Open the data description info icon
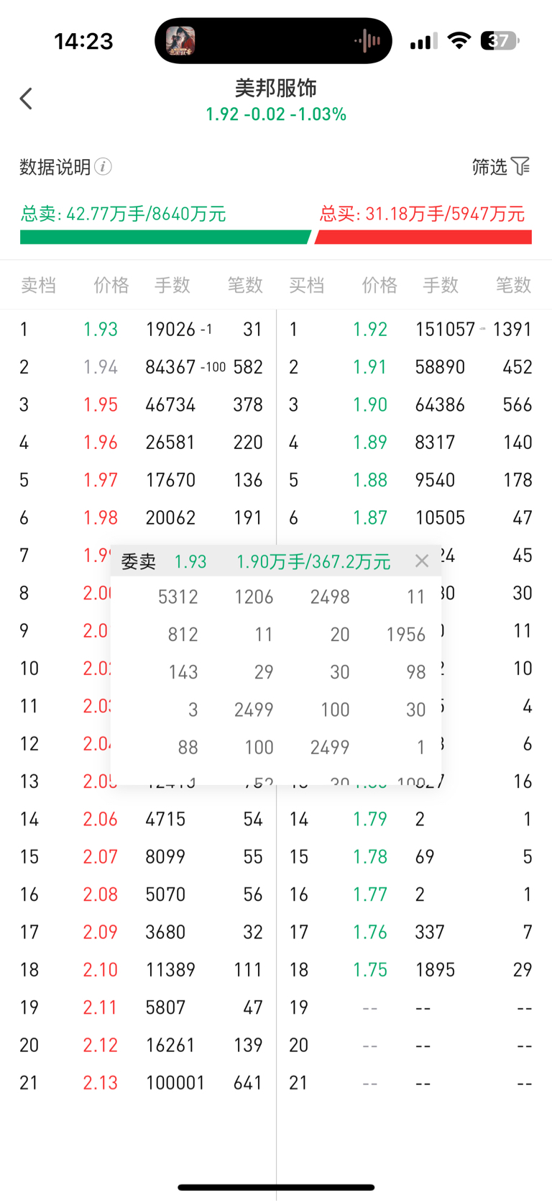The width and height of the screenshot is (552, 1201). [x=103, y=167]
